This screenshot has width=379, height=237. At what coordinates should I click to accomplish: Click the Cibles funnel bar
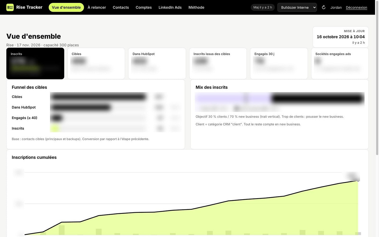[x=98, y=97]
